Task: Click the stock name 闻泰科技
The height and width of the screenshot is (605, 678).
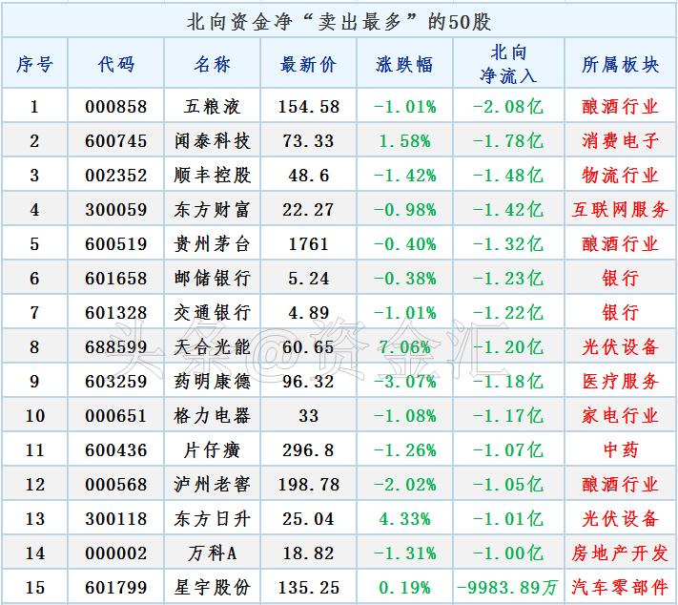Action: click(212, 140)
